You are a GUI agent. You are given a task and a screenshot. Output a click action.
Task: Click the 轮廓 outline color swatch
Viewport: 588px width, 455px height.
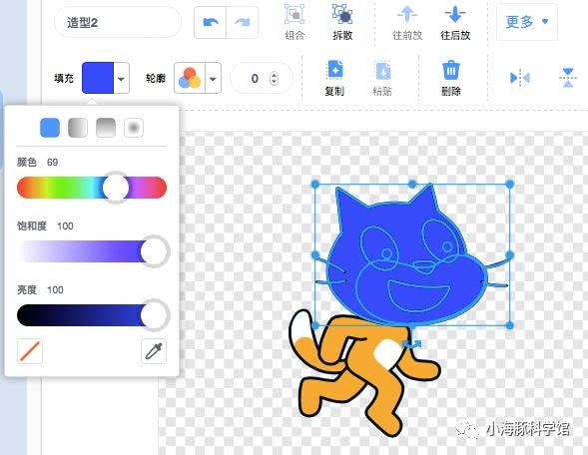coord(190,78)
